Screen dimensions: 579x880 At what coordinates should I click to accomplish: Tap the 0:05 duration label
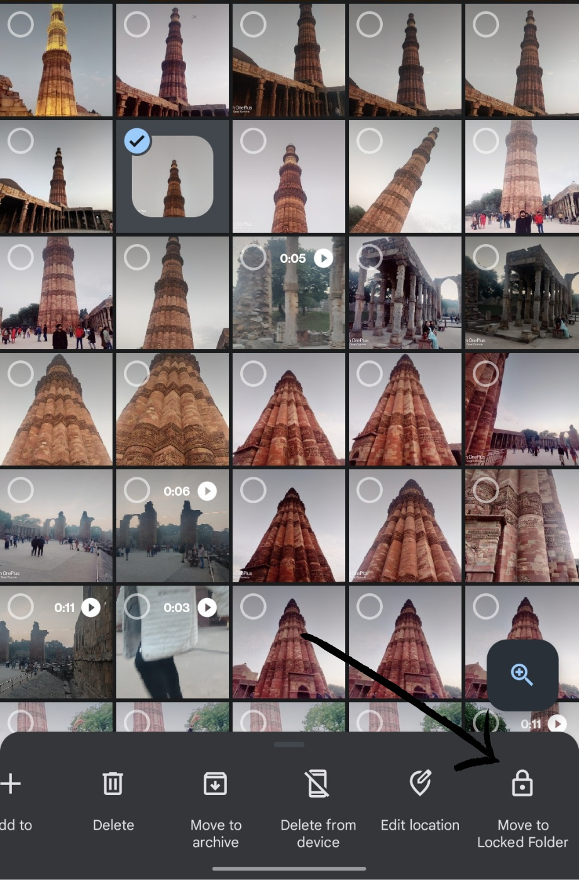pos(293,259)
